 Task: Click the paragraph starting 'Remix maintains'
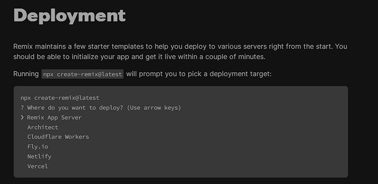(180, 52)
